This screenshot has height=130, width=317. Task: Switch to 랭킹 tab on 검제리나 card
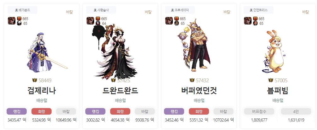click(x=17, y=111)
